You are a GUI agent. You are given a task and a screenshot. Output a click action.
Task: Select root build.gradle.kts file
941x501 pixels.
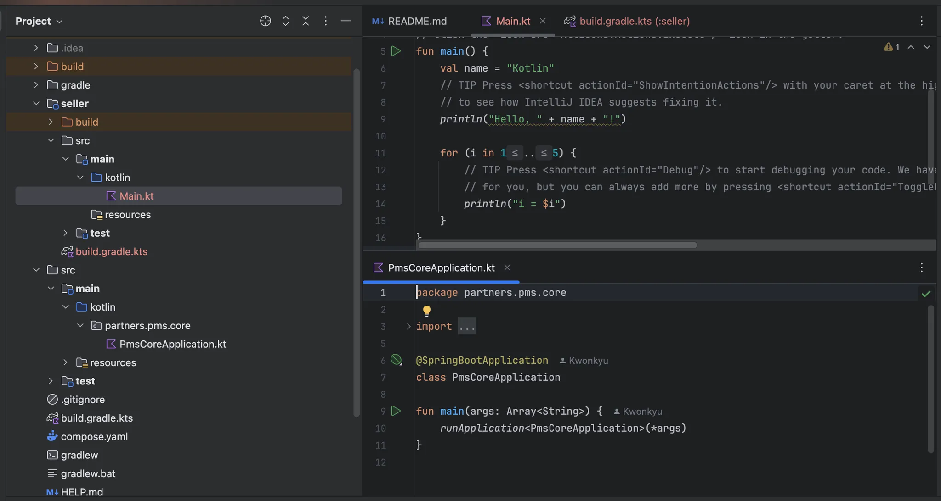click(96, 418)
